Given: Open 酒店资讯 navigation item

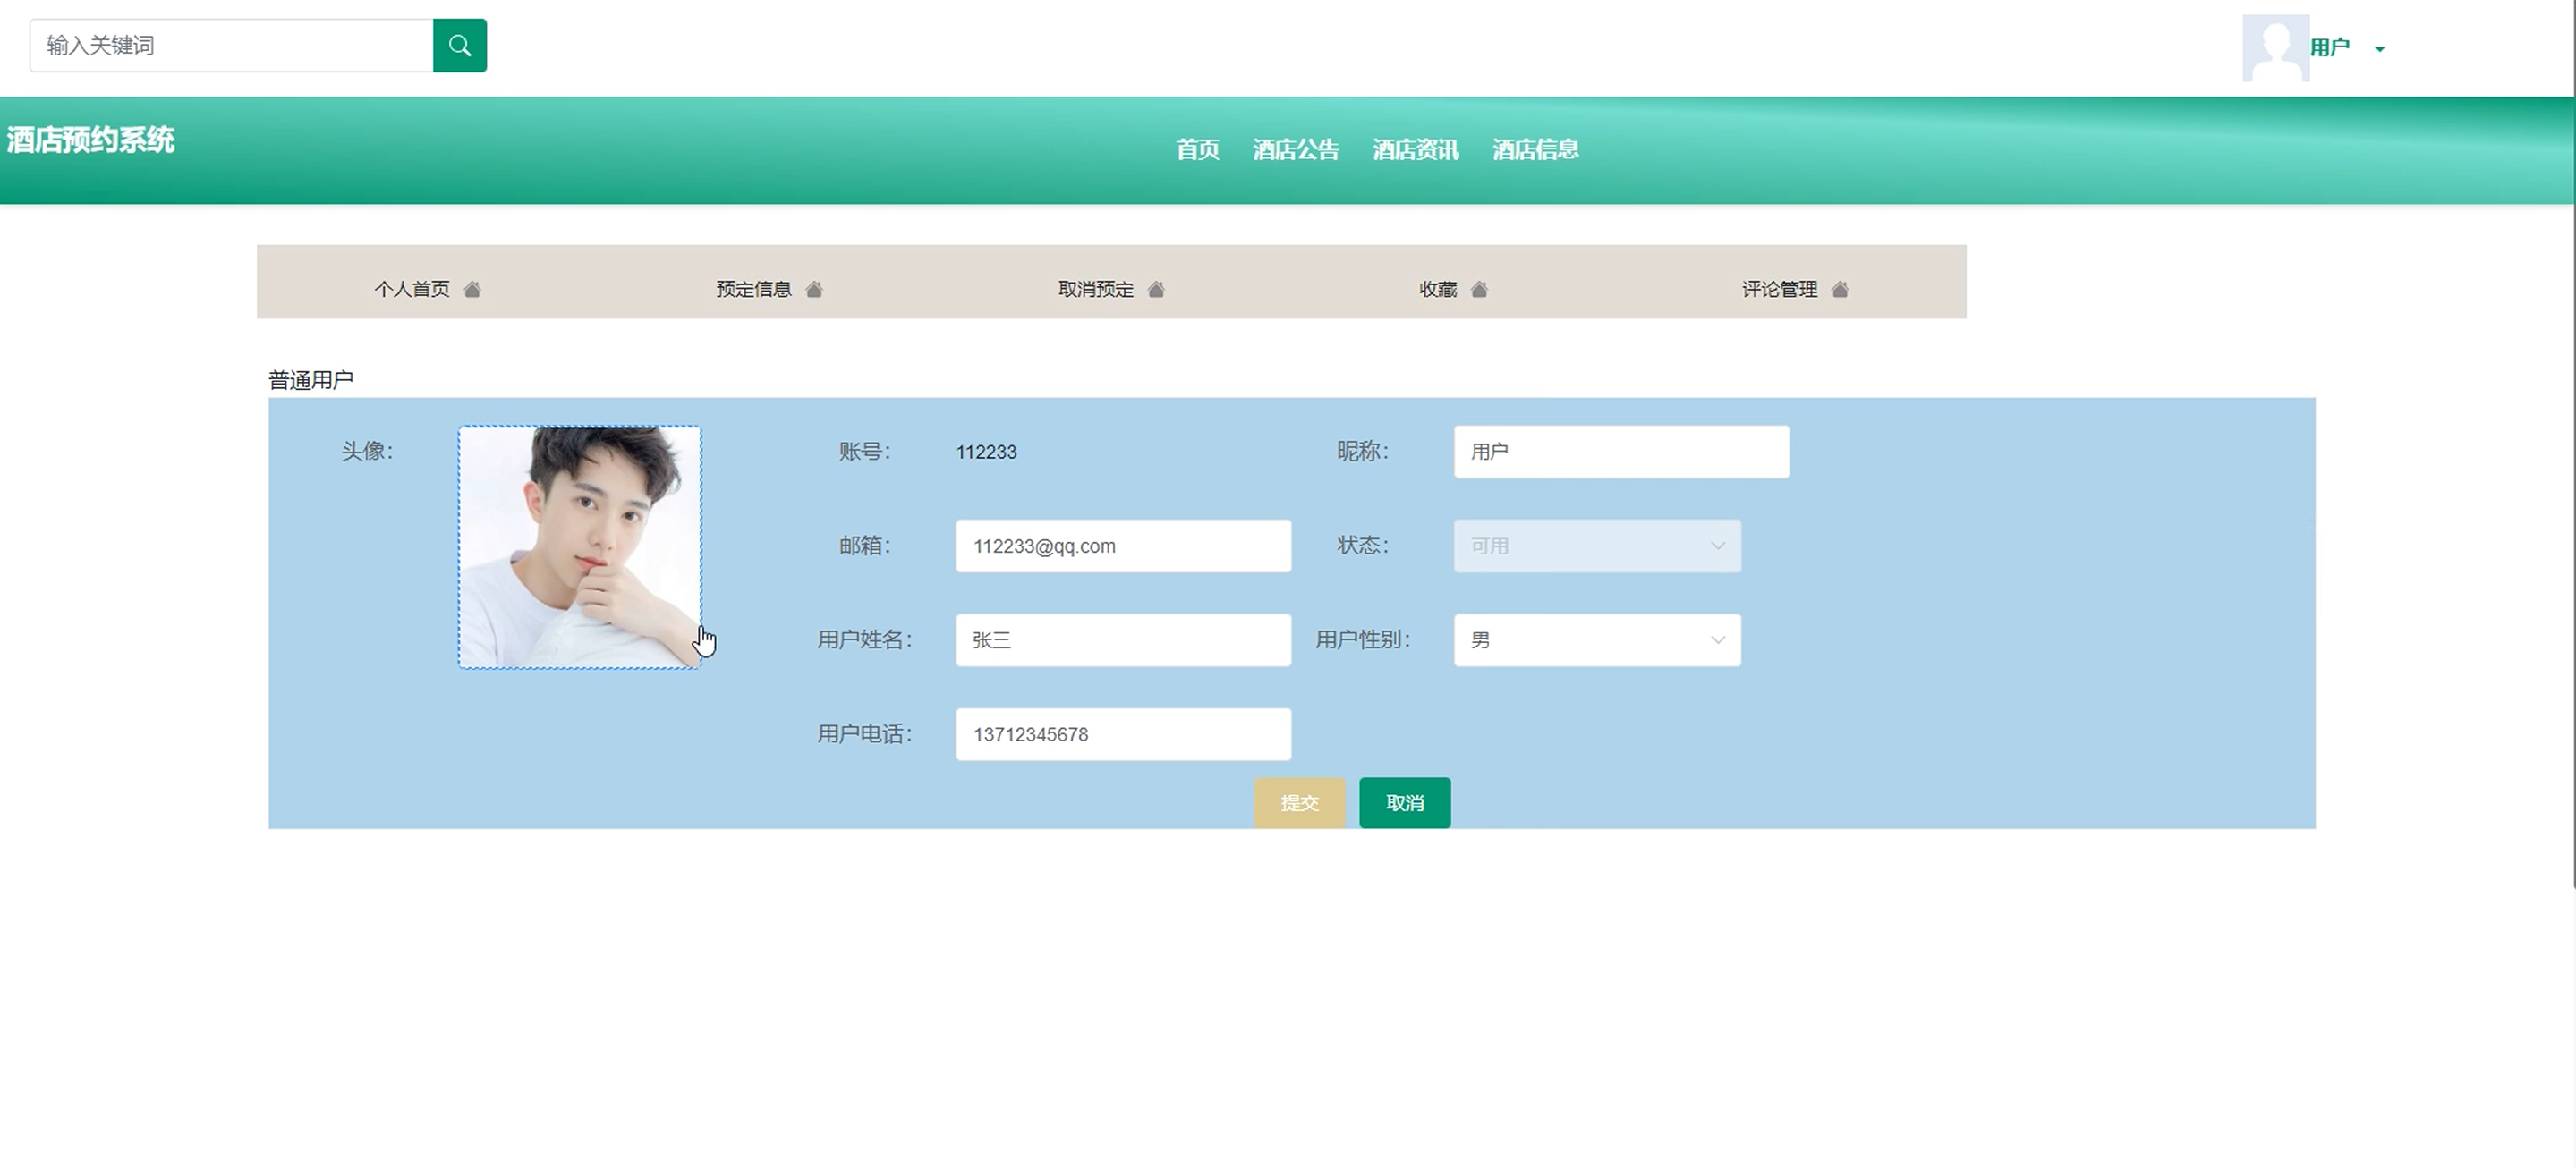Looking at the screenshot, I should [1415, 150].
